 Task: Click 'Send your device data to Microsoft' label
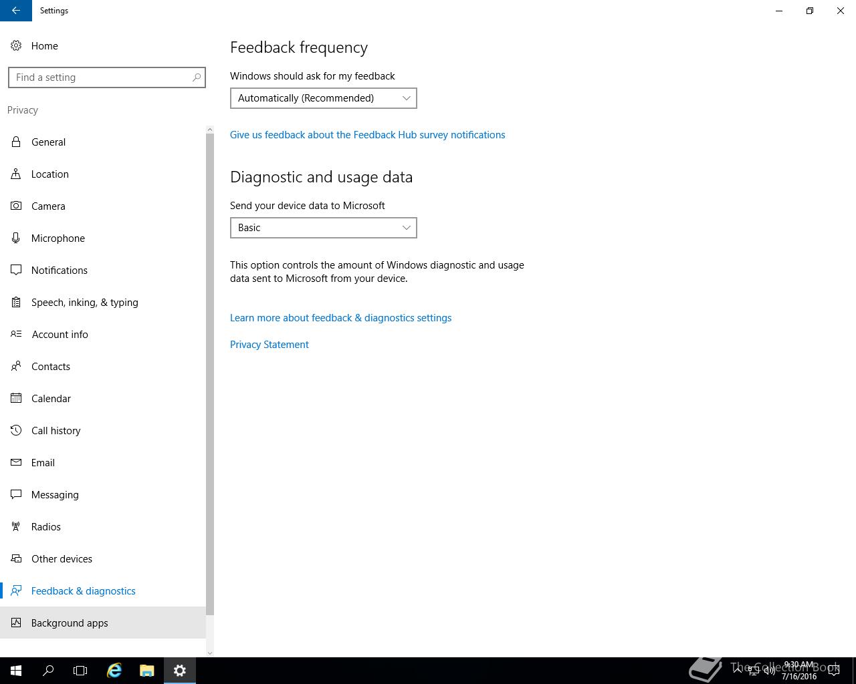(308, 206)
